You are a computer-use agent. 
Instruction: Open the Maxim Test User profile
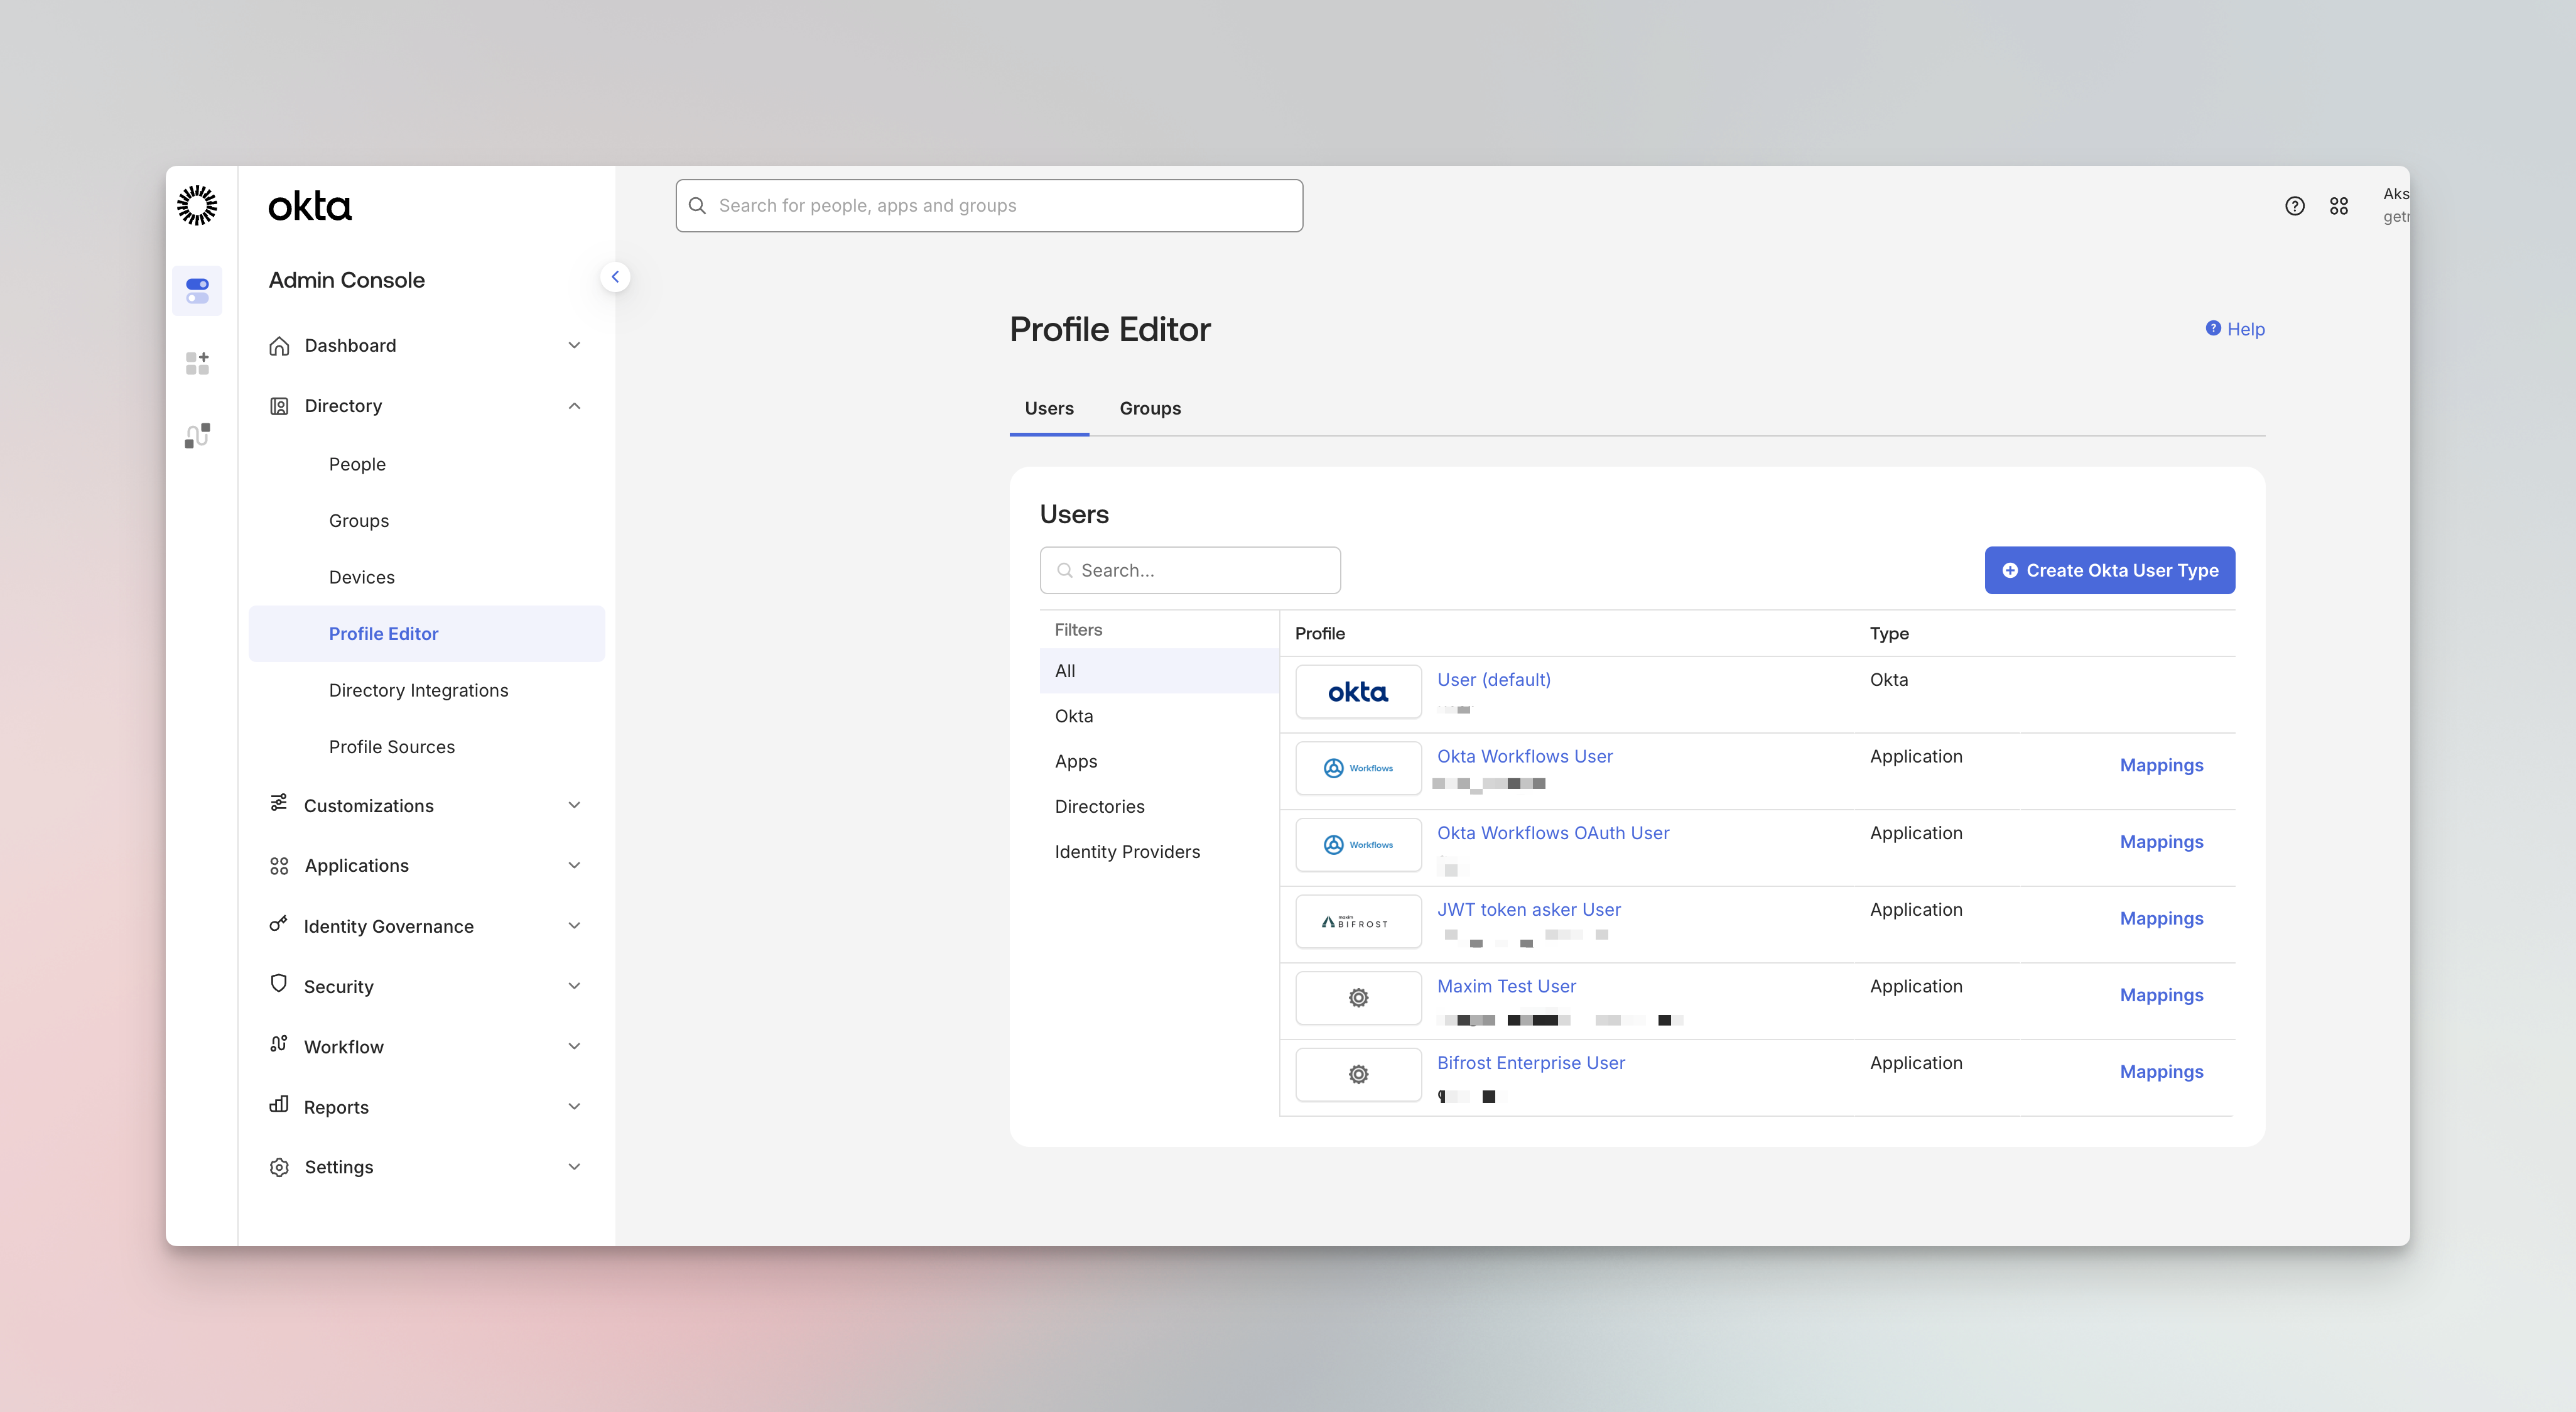1506,986
